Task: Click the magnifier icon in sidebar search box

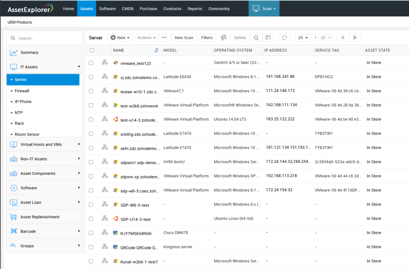Action: 13,38
